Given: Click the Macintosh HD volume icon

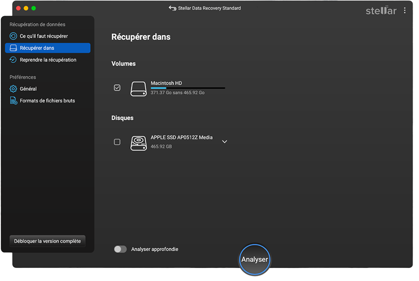Looking at the screenshot, I should [x=139, y=88].
